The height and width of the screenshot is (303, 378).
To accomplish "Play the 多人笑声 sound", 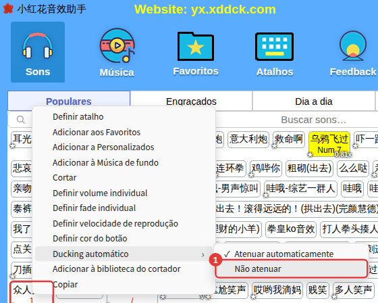I will [x=353, y=290].
